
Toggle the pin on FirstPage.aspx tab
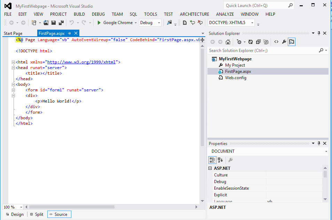pyautogui.click(x=70, y=33)
